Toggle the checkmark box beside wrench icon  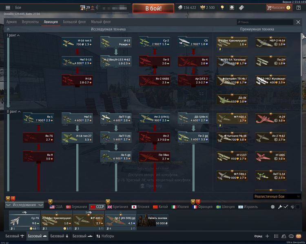[286, 207]
